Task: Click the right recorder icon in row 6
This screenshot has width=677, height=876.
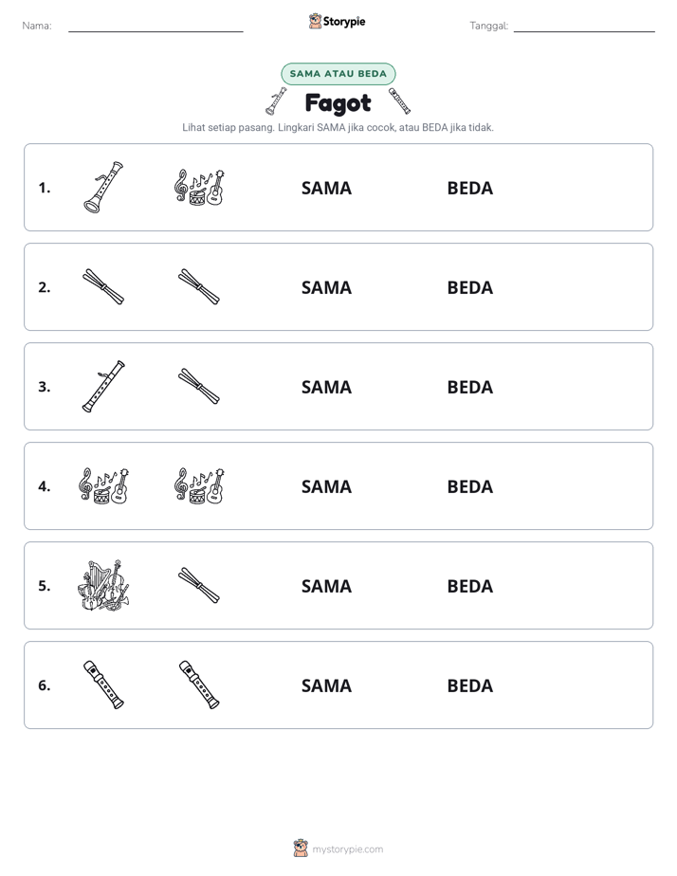Action: coord(199,684)
